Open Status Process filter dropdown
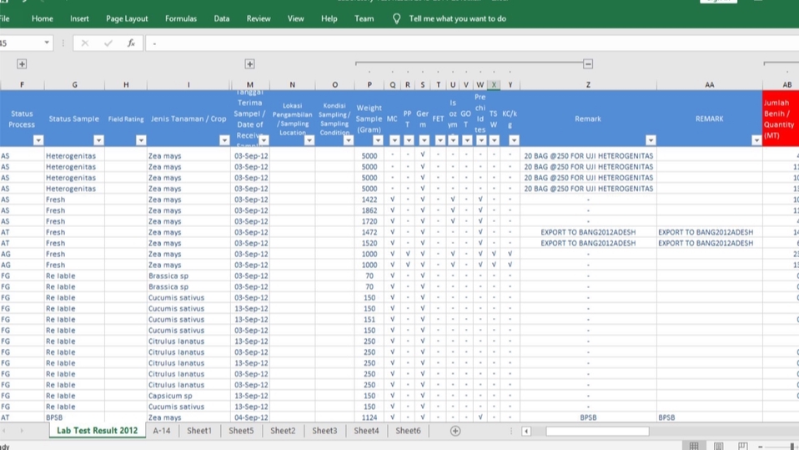799x450 pixels. [38, 140]
